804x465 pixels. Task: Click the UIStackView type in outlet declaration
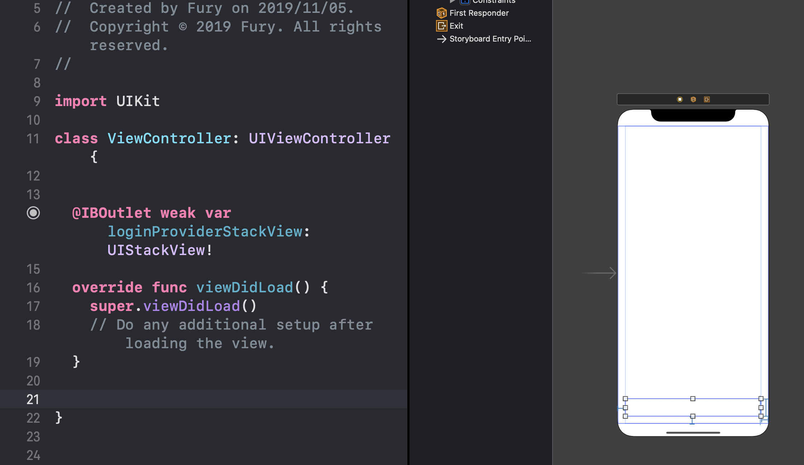pos(157,250)
